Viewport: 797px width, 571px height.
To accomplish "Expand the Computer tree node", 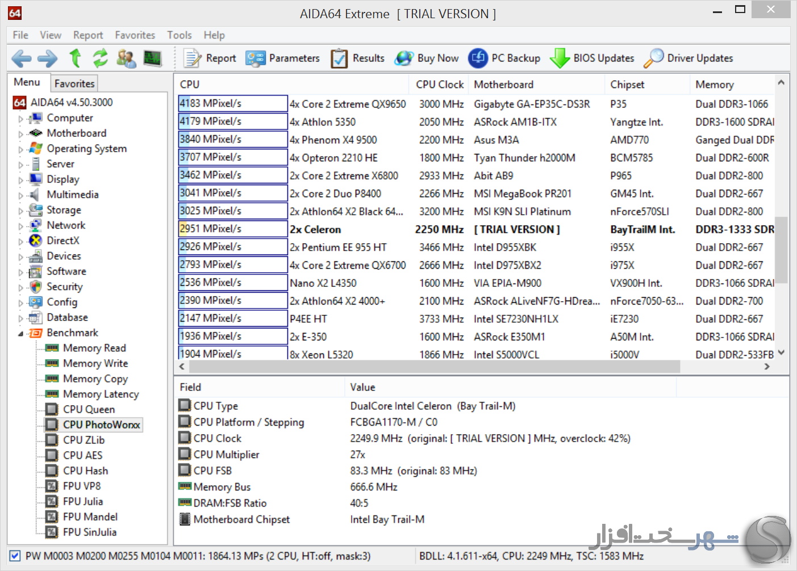I will (21, 119).
